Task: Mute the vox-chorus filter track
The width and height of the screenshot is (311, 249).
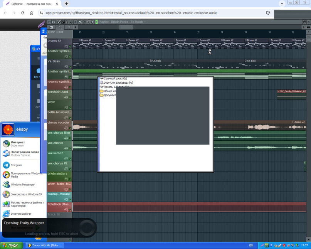Action: point(70,138)
